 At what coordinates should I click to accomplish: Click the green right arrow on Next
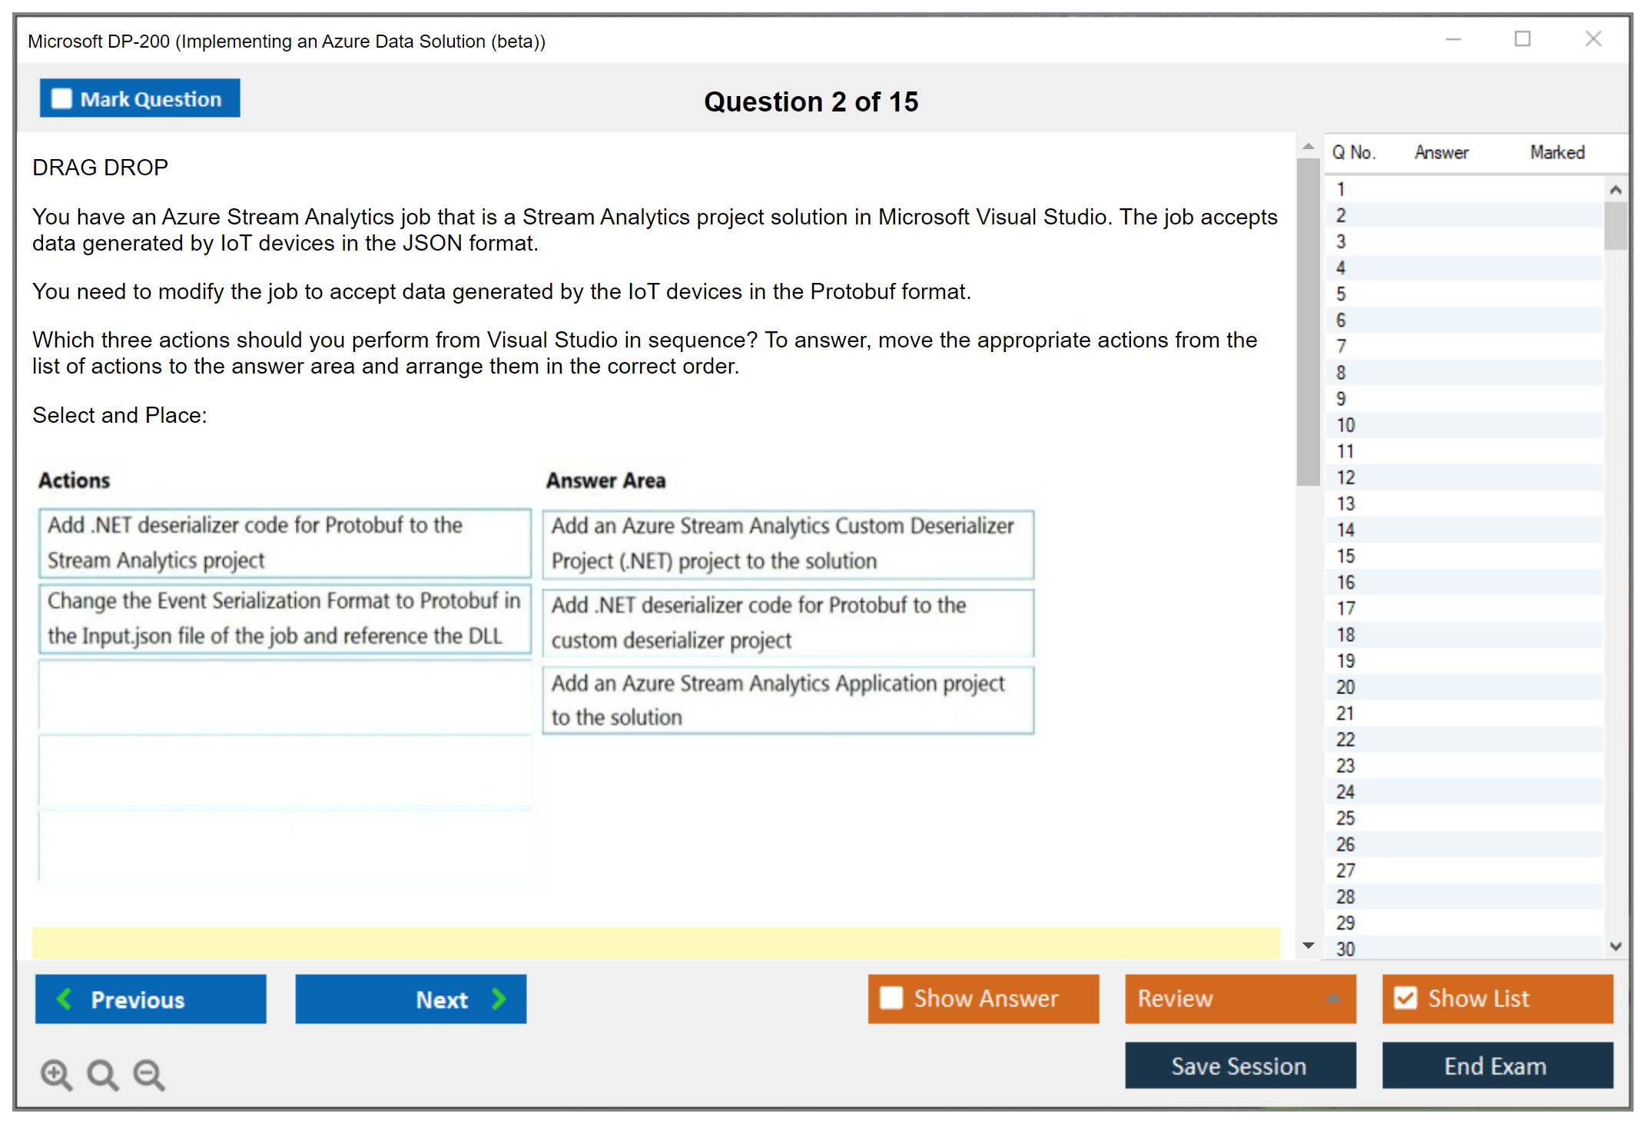(x=499, y=999)
